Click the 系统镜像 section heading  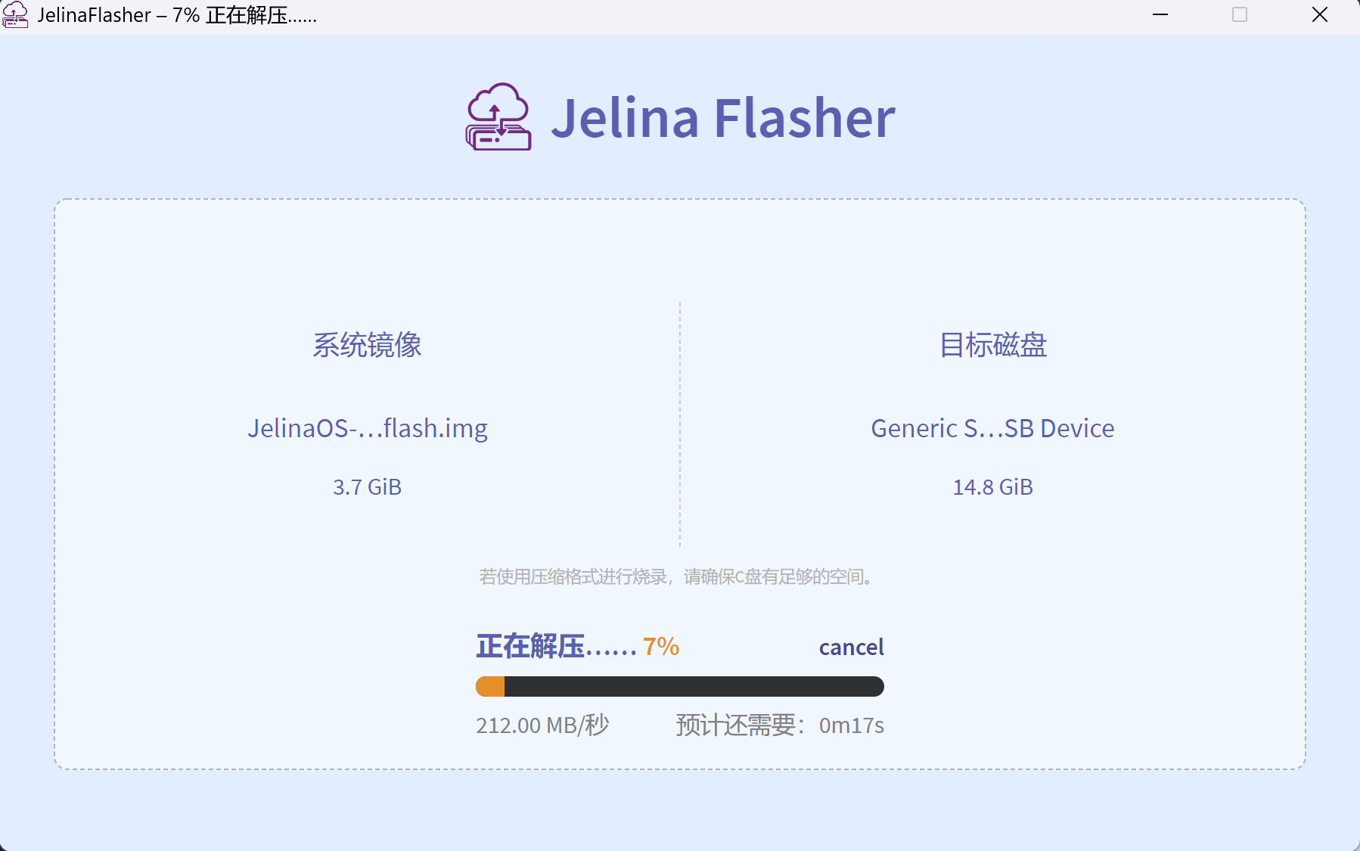368,345
